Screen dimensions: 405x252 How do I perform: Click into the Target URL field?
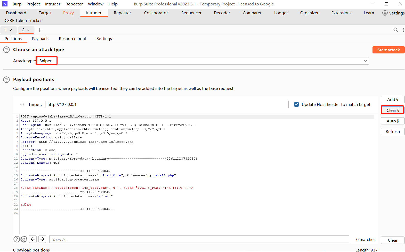click(167, 104)
